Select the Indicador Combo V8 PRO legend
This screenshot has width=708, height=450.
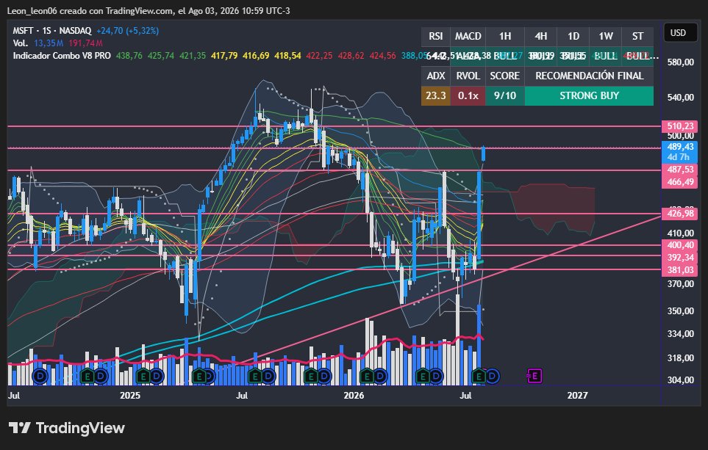point(62,56)
